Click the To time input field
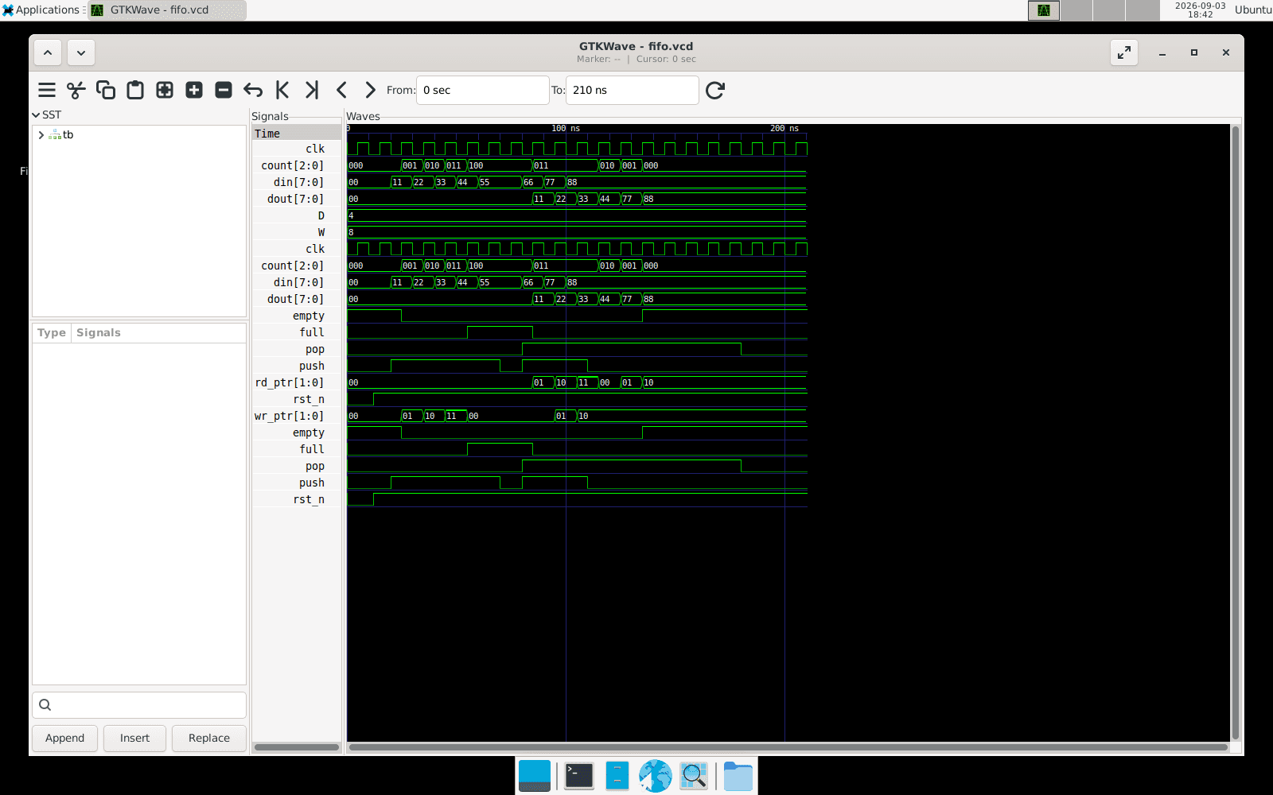Image resolution: width=1273 pixels, height=795 pixels. [x=633, y=90]
